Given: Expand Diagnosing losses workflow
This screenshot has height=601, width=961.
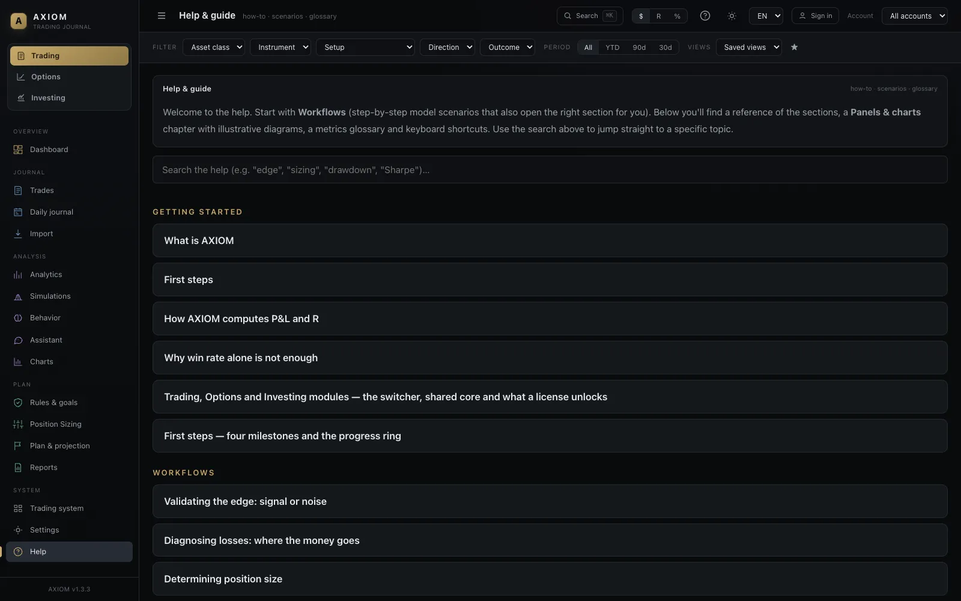Looking at the screenshot, I should (x=550, y=540).
